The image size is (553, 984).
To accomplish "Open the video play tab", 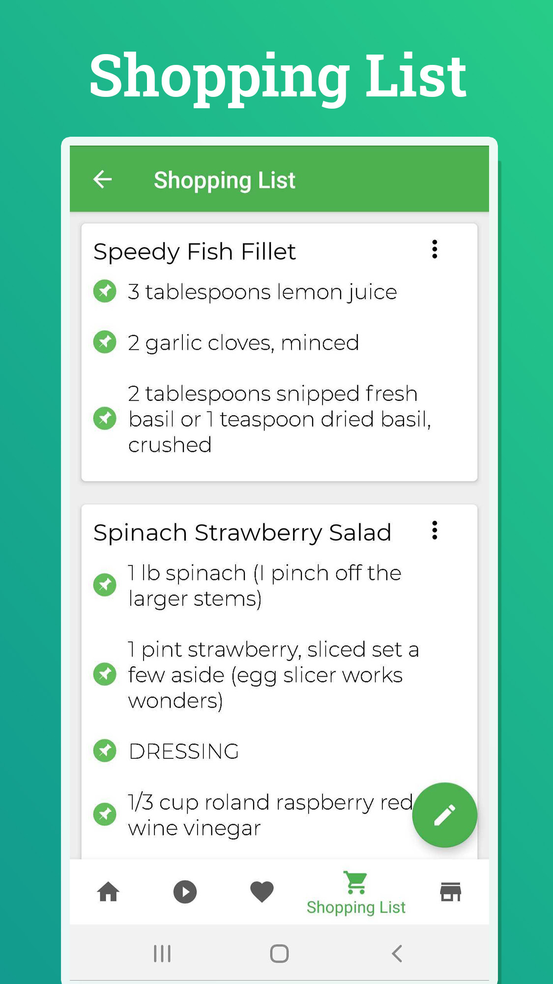I will [185, 892].
